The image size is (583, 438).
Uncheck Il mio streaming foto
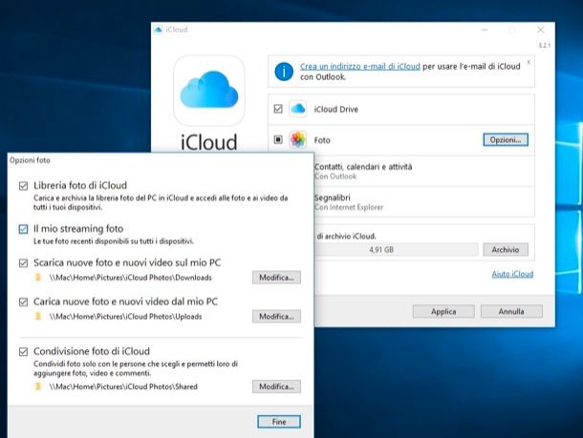pos(23,229)
